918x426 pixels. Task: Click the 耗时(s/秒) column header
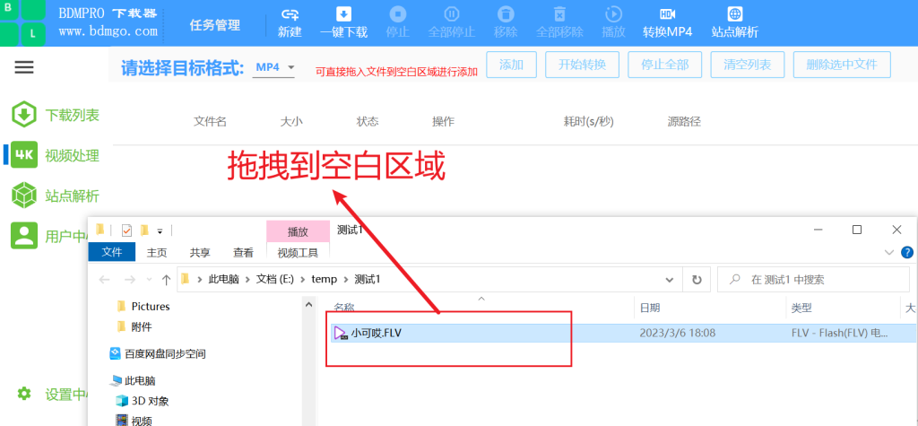[589, 122]
